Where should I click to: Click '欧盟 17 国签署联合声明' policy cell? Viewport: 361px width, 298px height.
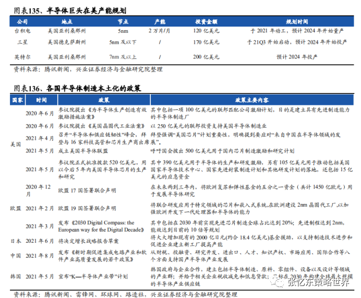[87, 190]
